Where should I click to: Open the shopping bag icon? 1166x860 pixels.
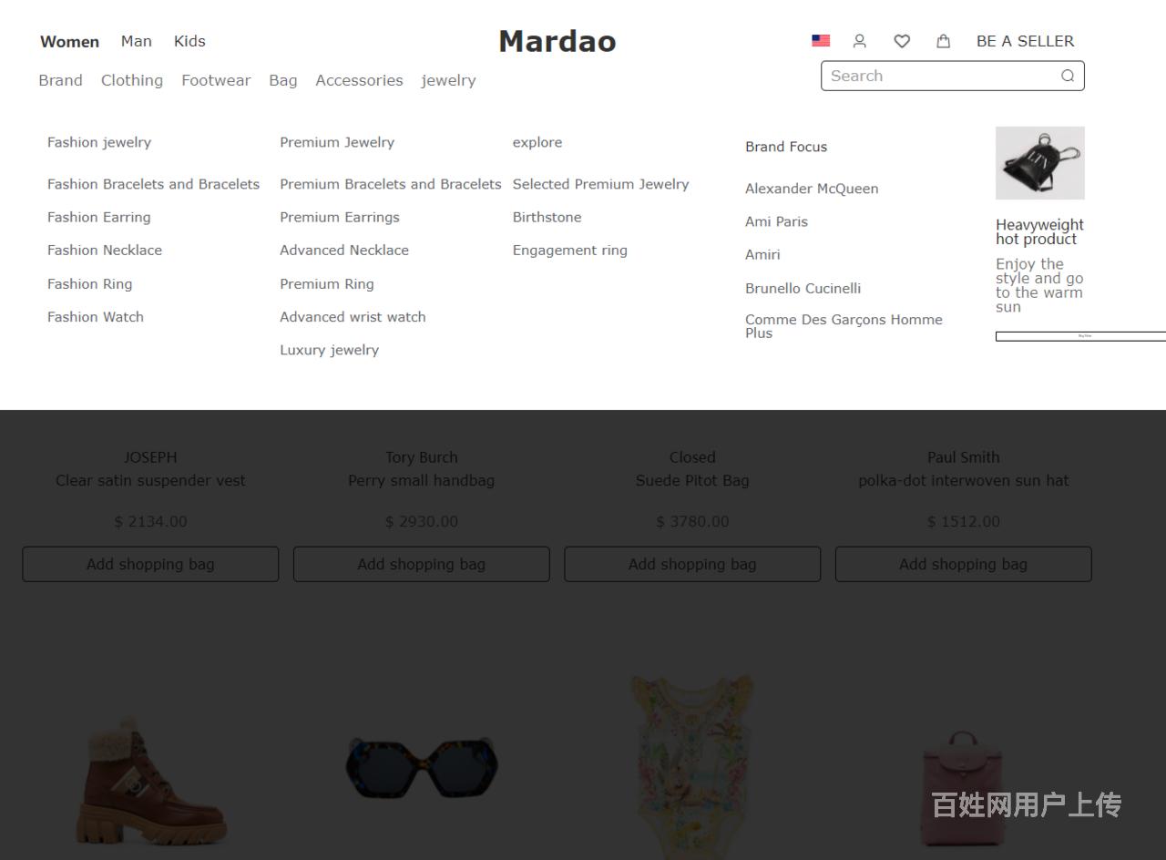(943, 41)
